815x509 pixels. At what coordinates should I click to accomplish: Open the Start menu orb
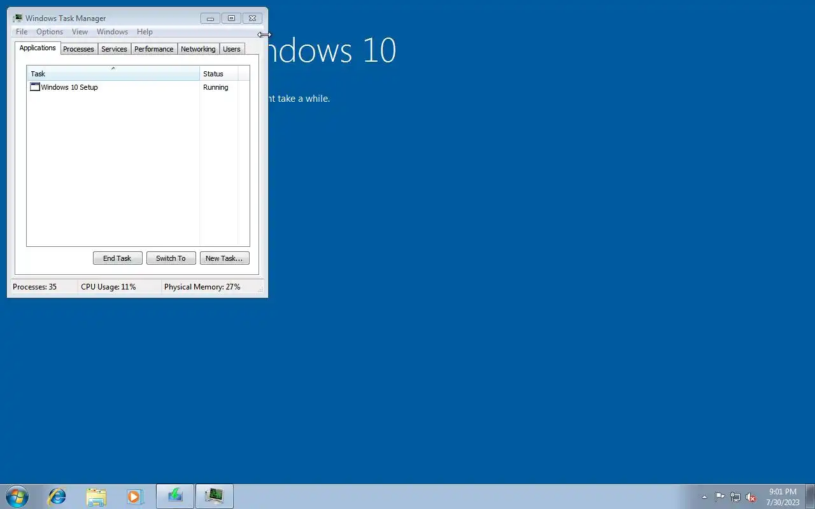[x=17, y=496]
